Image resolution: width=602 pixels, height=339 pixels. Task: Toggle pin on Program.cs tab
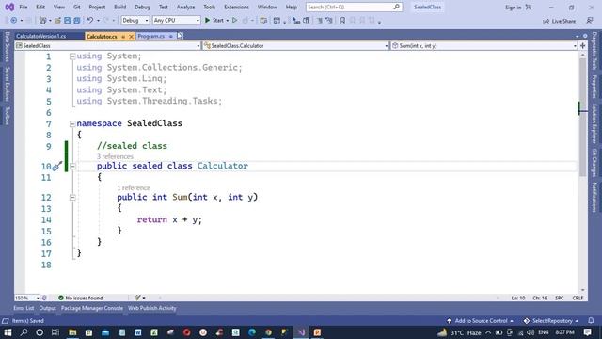pyautogui.click(x=171, y=36)
